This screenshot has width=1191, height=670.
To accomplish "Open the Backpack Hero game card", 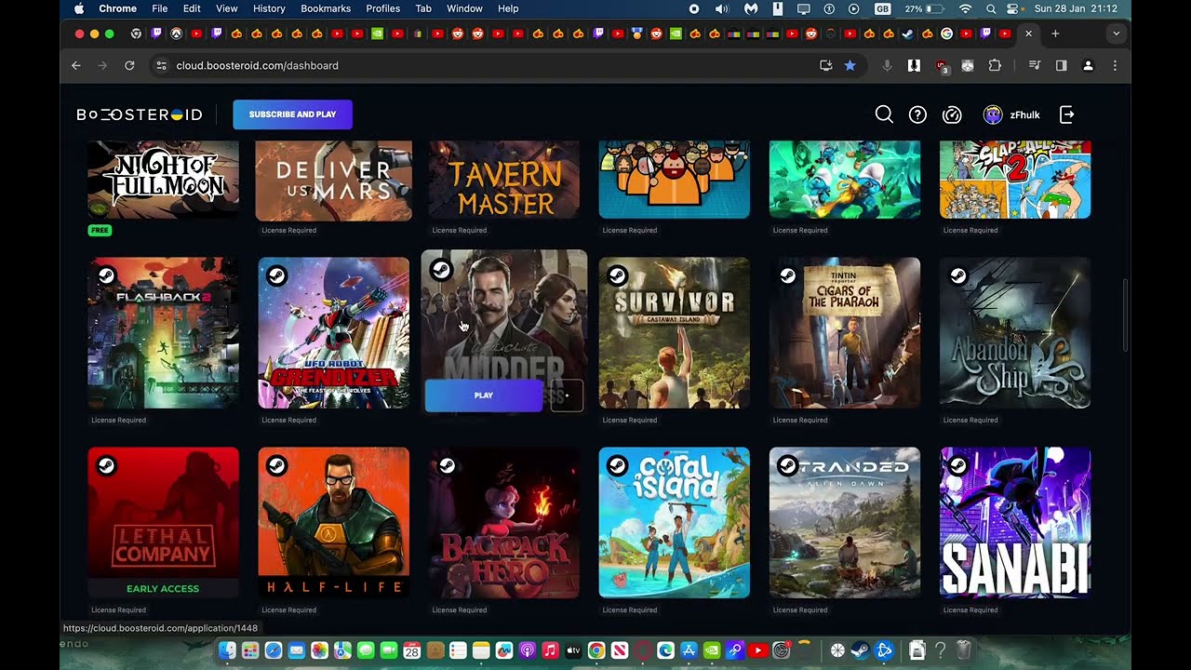I will 503,522.
